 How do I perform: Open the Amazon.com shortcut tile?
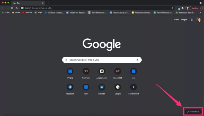(102, 73)
